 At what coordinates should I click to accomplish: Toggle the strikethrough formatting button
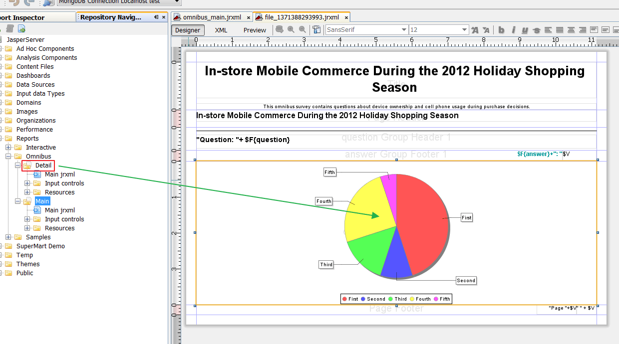(x=537, y=30)
